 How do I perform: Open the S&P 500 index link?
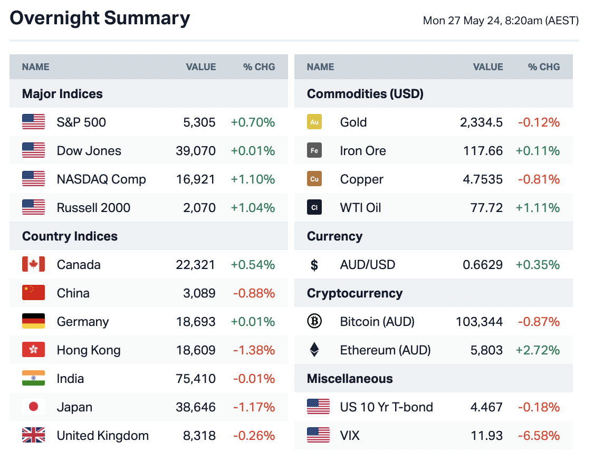pos(81,122)
